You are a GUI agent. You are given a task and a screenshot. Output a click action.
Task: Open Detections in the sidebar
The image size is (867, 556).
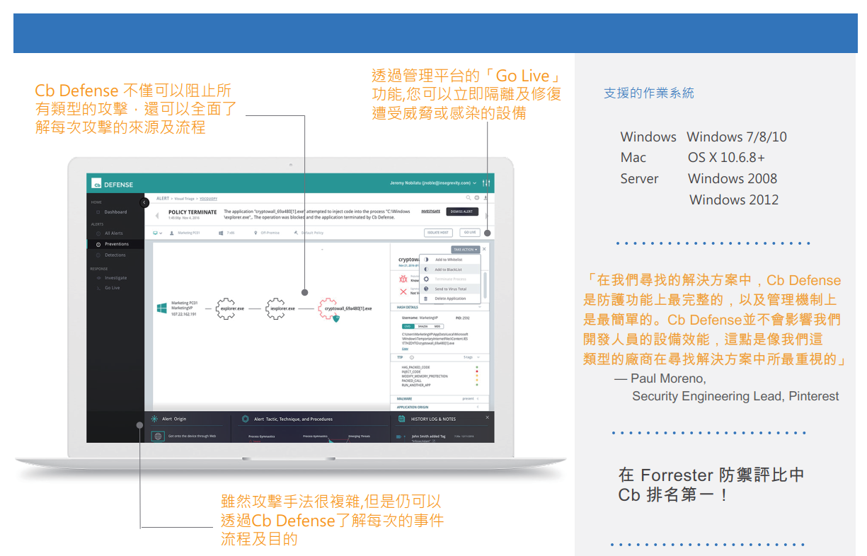115,255
